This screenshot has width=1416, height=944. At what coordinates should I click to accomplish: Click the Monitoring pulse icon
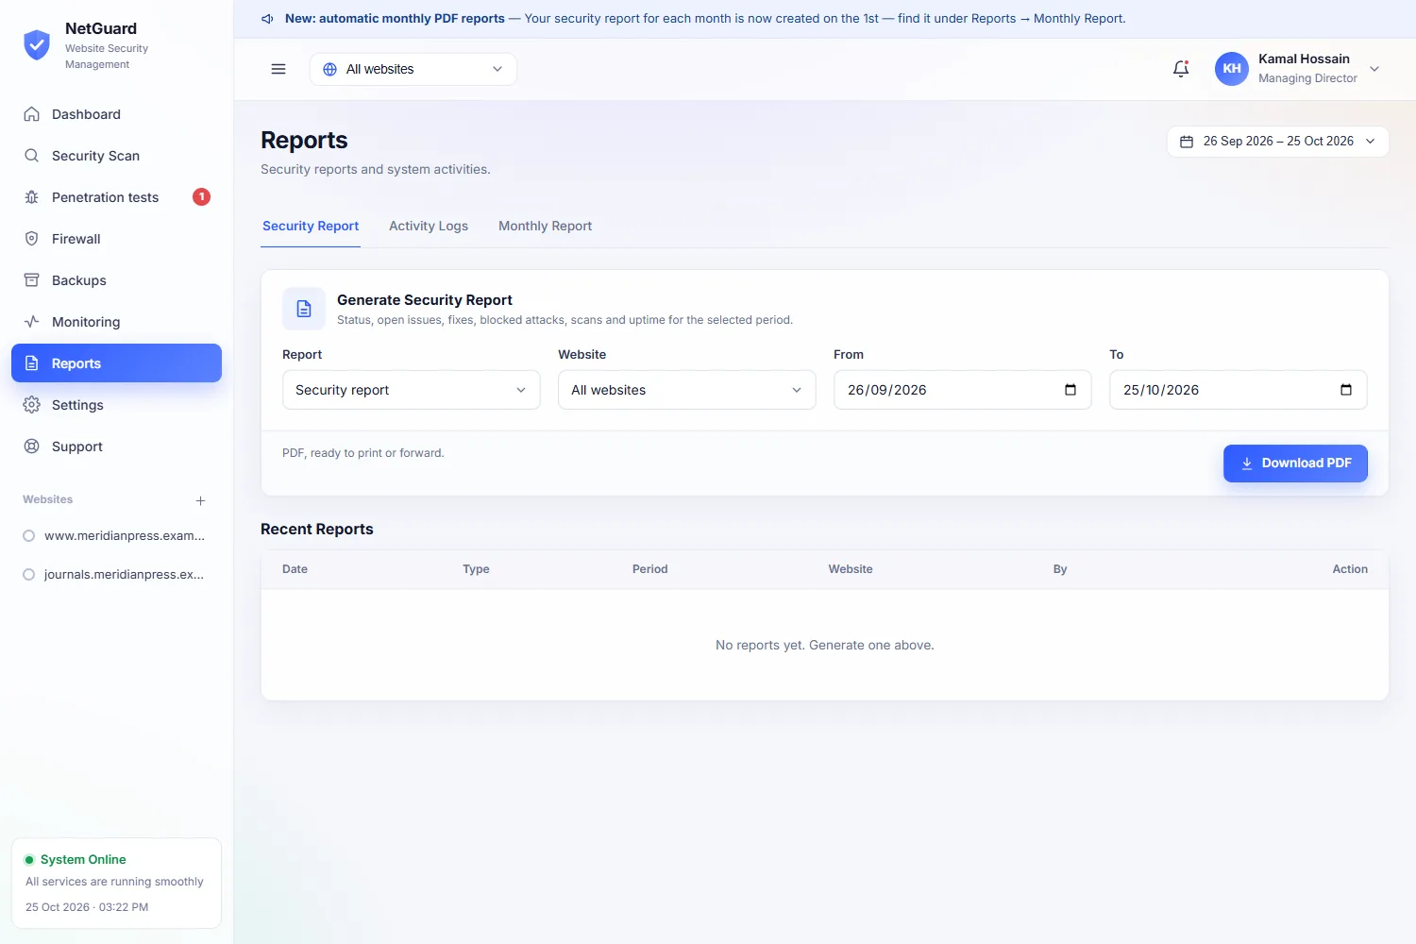[x=32, y=322]
